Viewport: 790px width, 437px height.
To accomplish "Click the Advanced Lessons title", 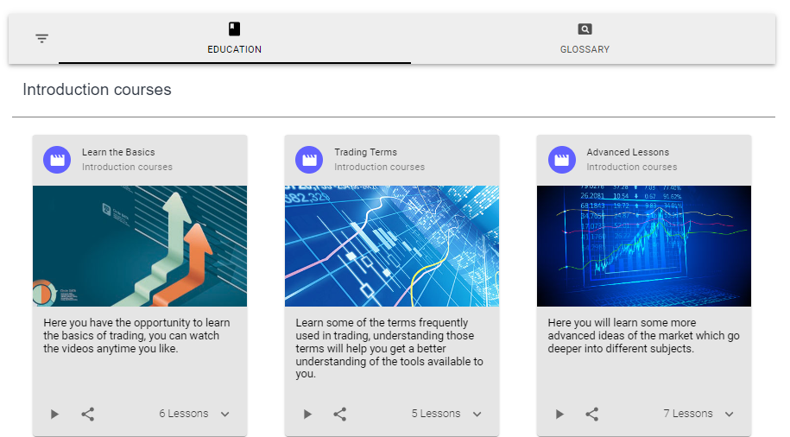I will coord(628,152).
